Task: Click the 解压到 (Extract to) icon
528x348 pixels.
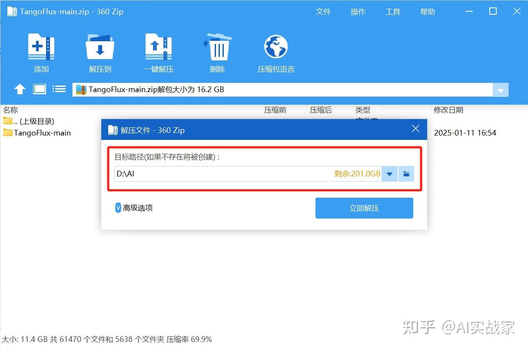Action: pyautogui.click(x=100, y=52)
